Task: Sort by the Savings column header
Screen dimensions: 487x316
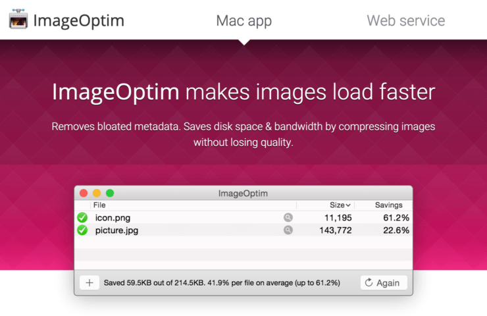Action: pyautogui.click(x=388, y=205)
